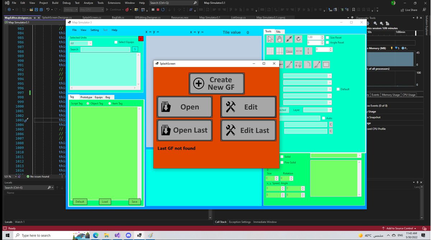Image resolution: width=431 pixels, height=240 pixels.
Task: Select the arrow pointer tool in Tools tab
Action: click(x=270, y=39)
